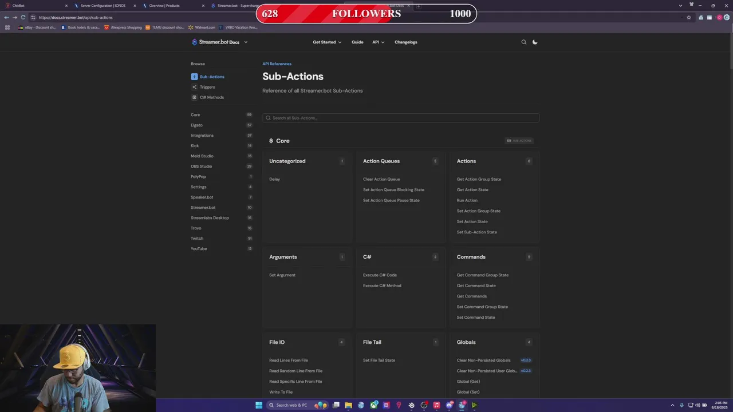Open the Windows Start menu

(259, 405)
